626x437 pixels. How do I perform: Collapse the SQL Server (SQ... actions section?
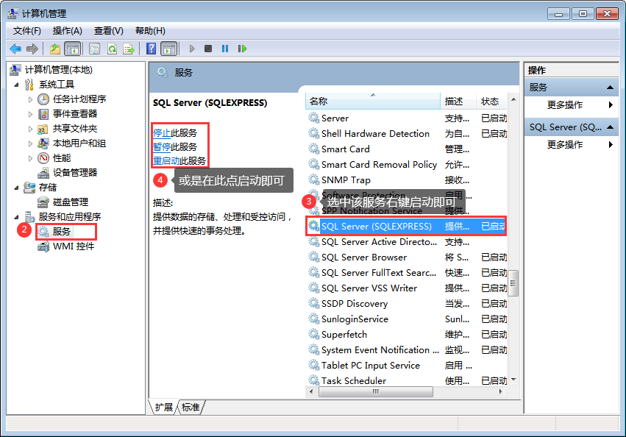pyautogui.click(x=610, y=127)
